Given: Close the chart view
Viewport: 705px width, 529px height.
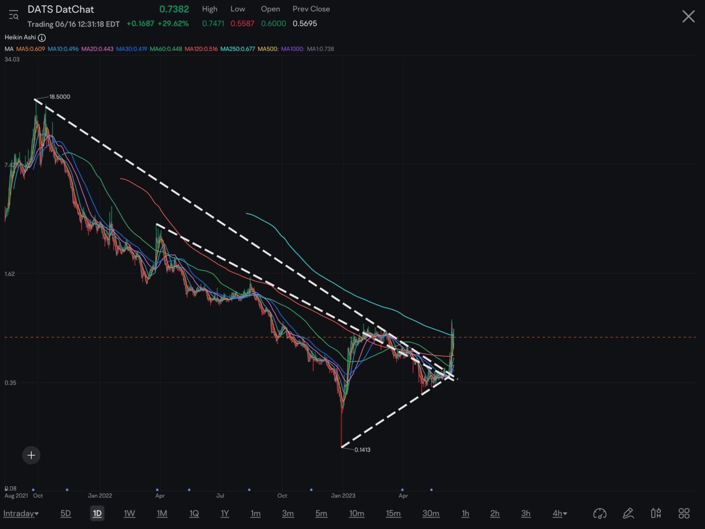Looking at the screenshot, I should coord(688,17).
